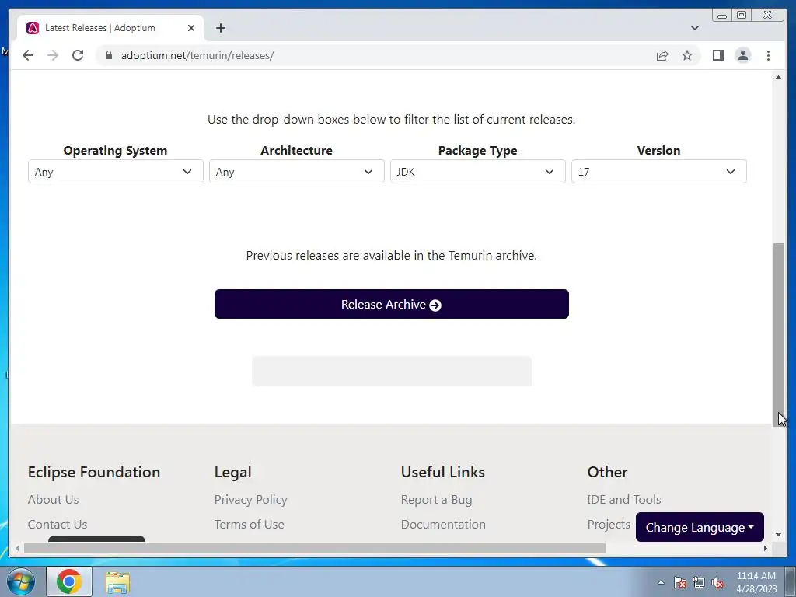Click the vertical scrollbar thumb

click(779, 334)
